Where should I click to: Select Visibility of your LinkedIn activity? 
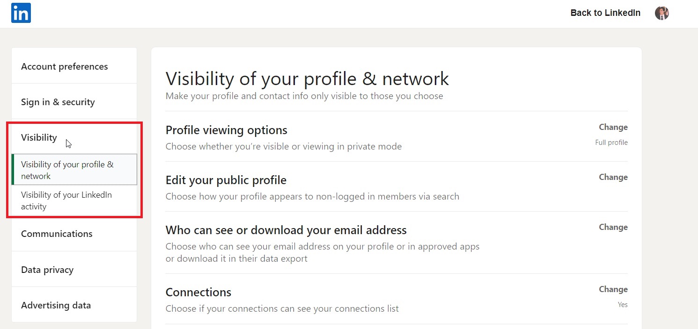pos(66,200)
